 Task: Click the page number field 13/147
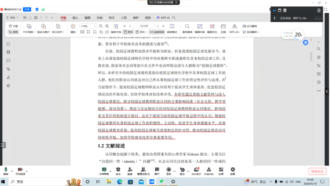[144, 26]
